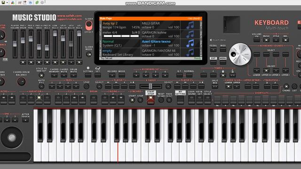The height and width of the screenshot is (169, 301).
Task: Click UPPER OCTAVE plus button
Action: point(256,86)
